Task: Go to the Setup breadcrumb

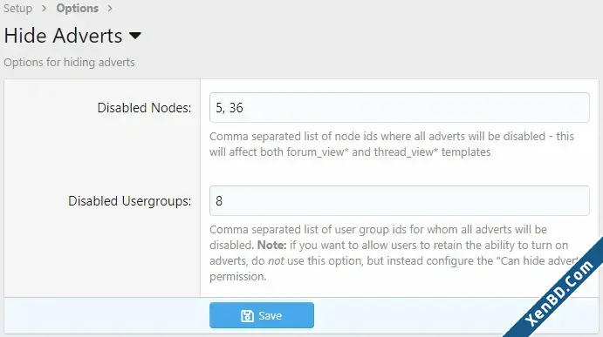Action: pyautogui.click(x=18, y=9)
